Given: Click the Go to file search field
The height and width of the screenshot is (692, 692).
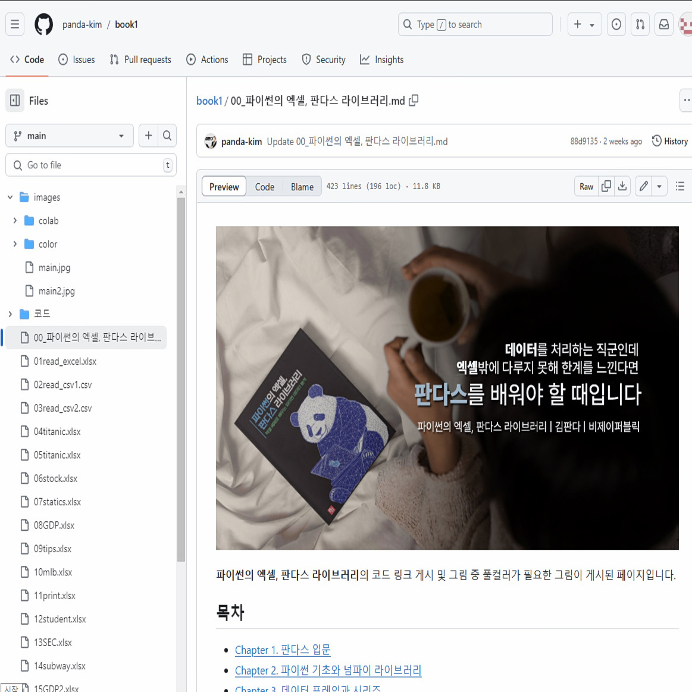Looking at the screenshot, I should tap(91, 165).
